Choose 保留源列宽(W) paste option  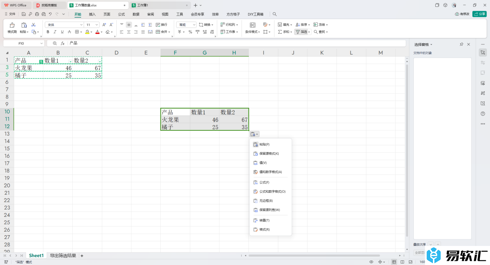tap(271, 210)
